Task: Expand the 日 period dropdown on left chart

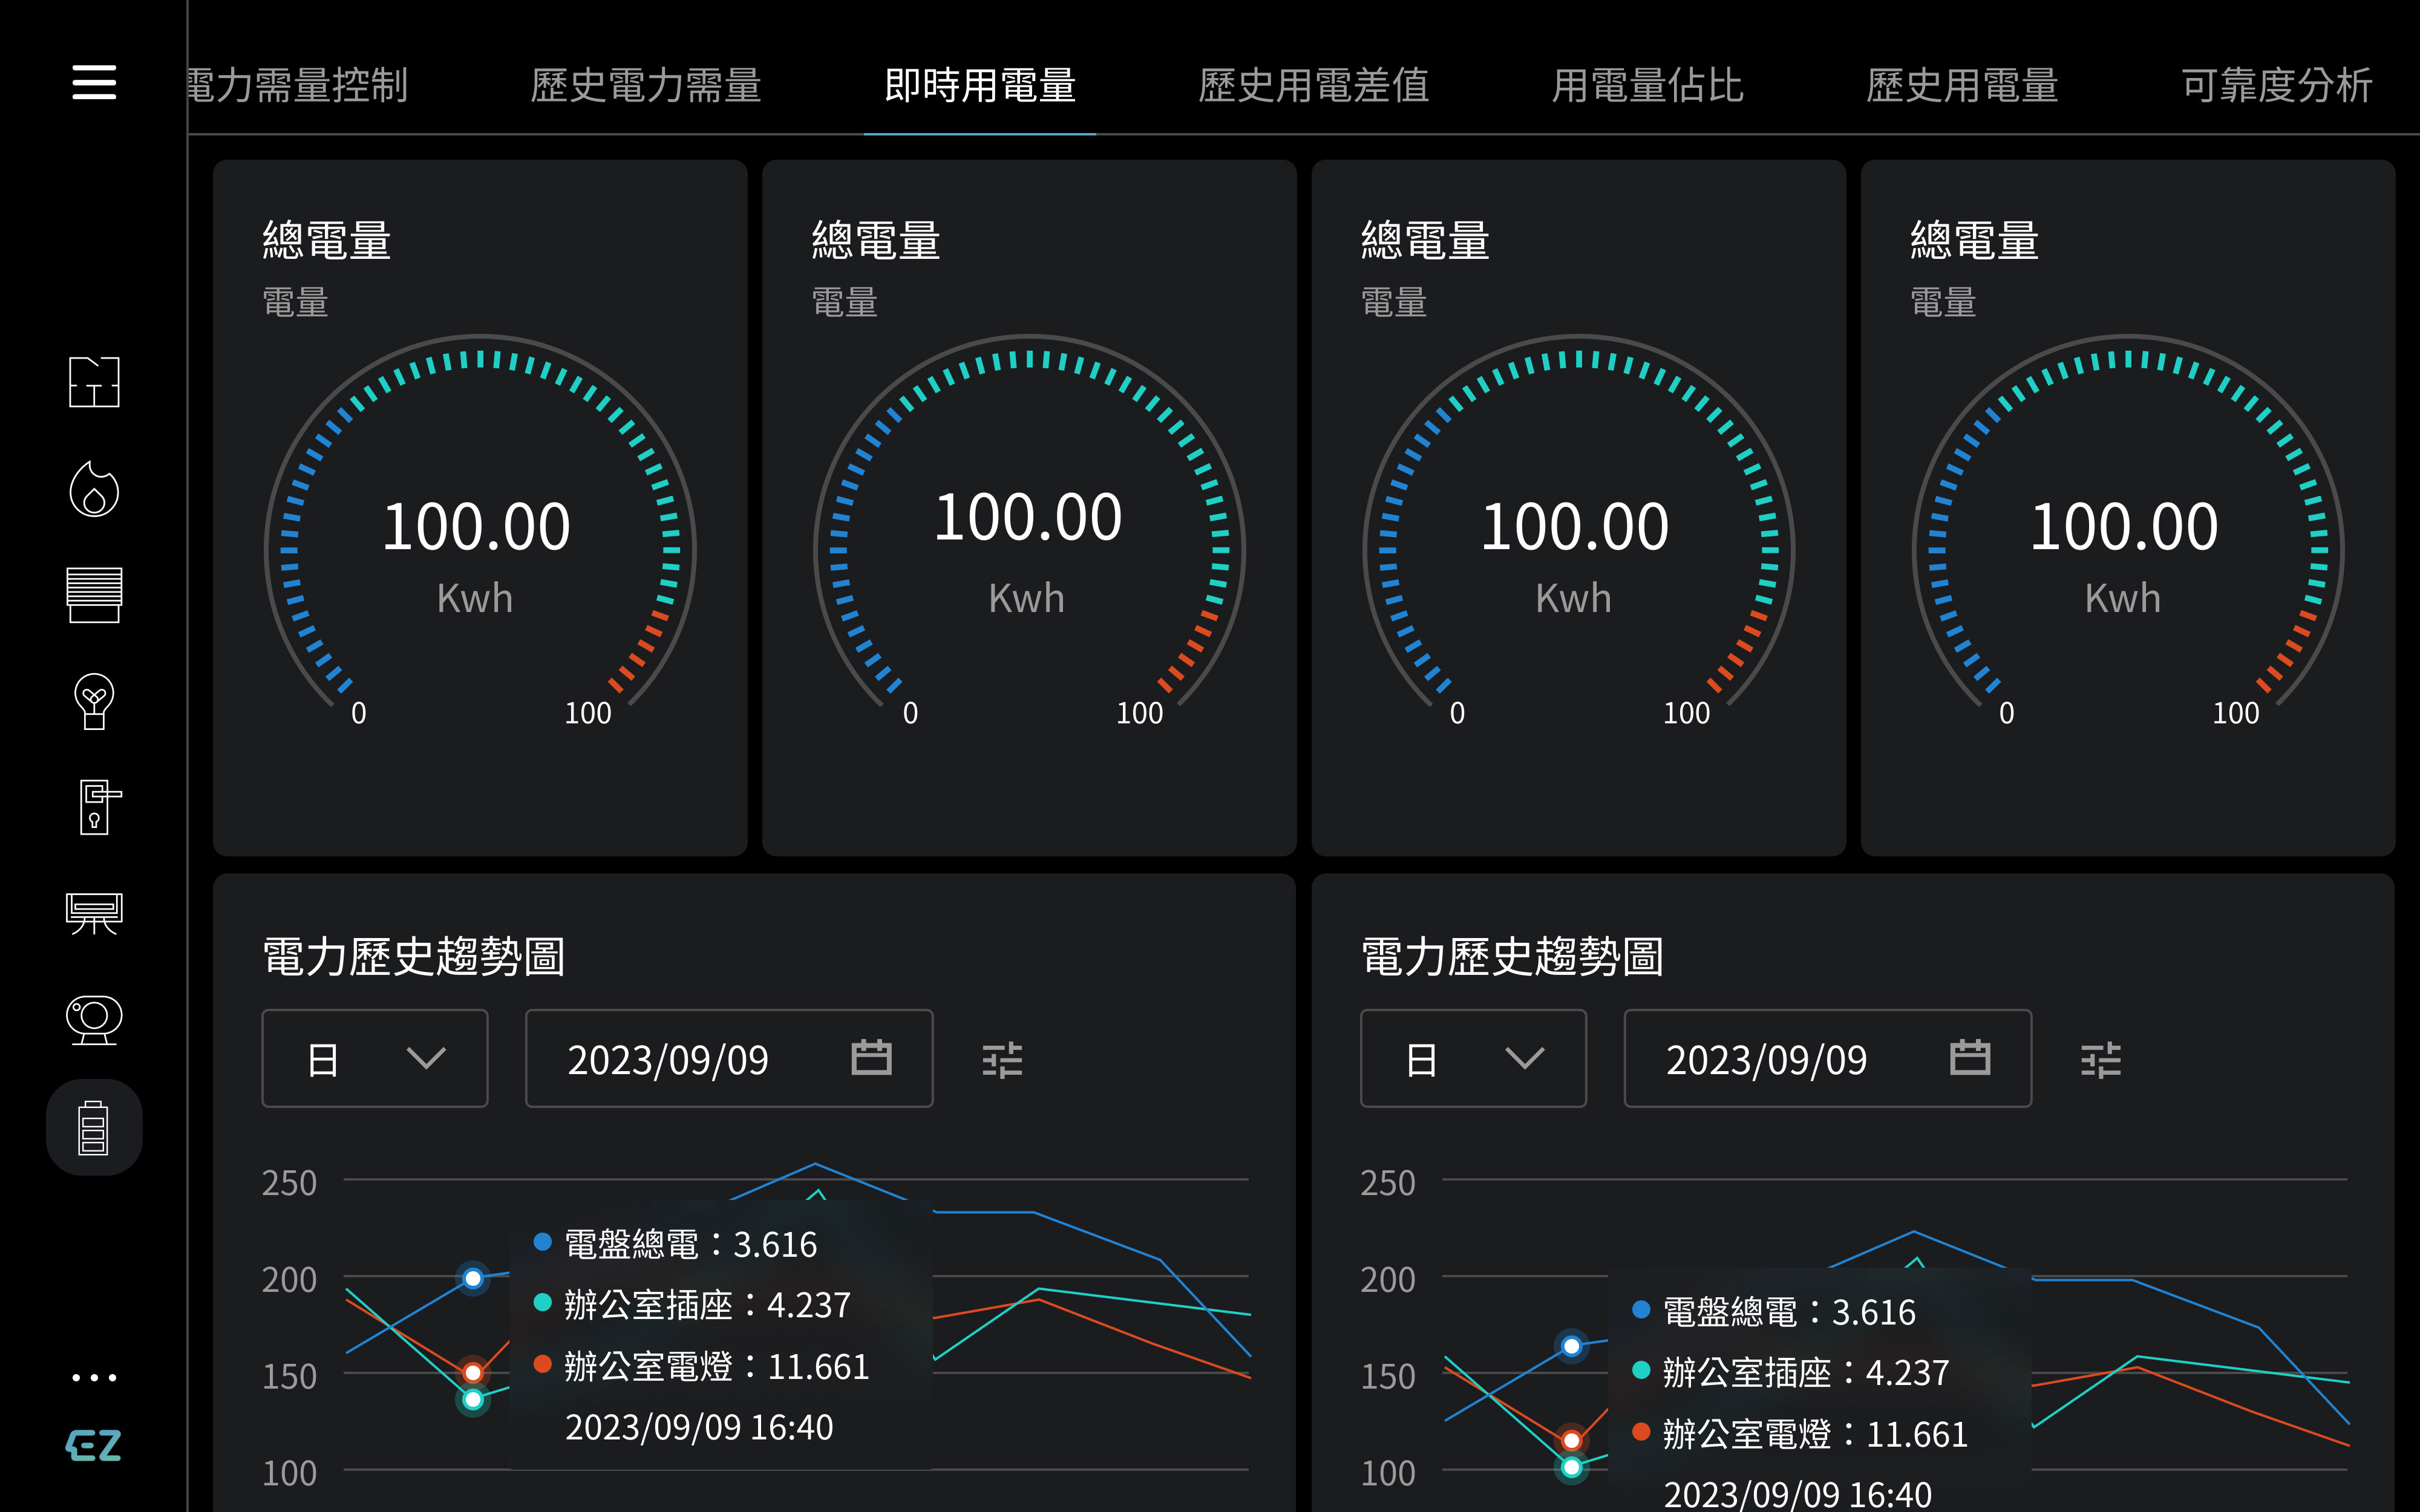Action: click(x=375, y=1058)
